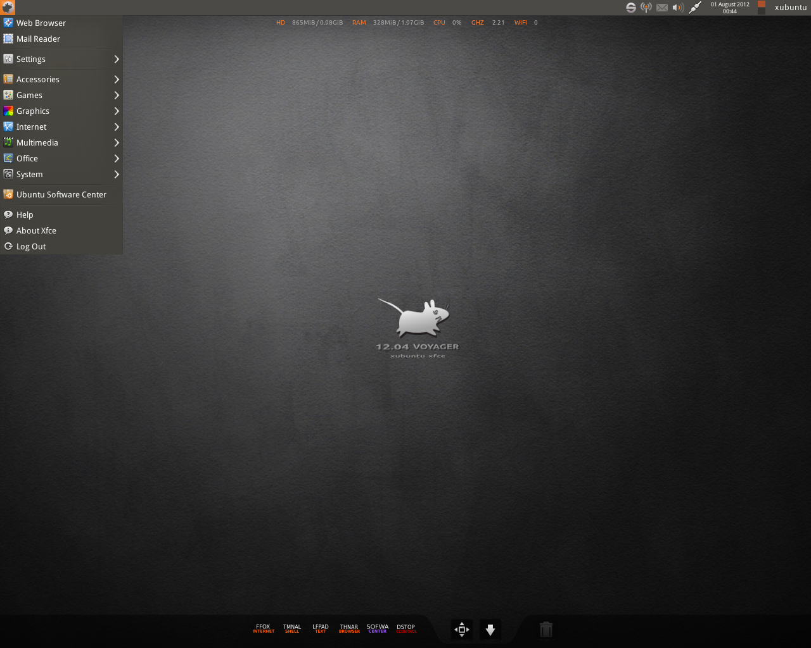Open About Xfce menu entry
Viewport: 811px width, 648px height.
[61, 230]
